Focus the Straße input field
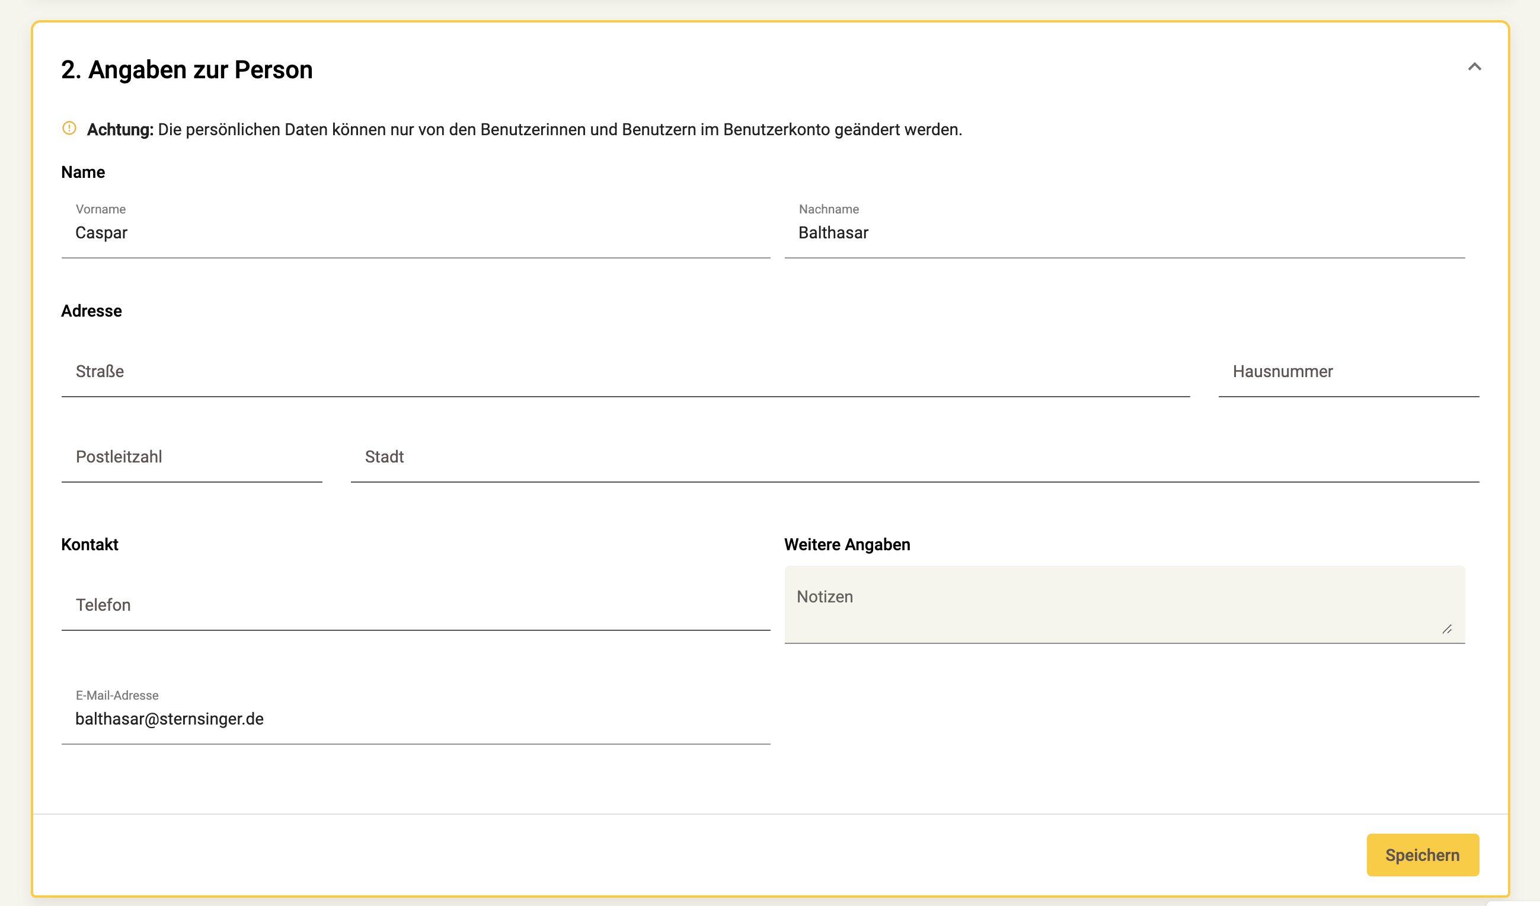This screenshot has height=906, width=1540. pyautogui.click(x=625, y=372)
